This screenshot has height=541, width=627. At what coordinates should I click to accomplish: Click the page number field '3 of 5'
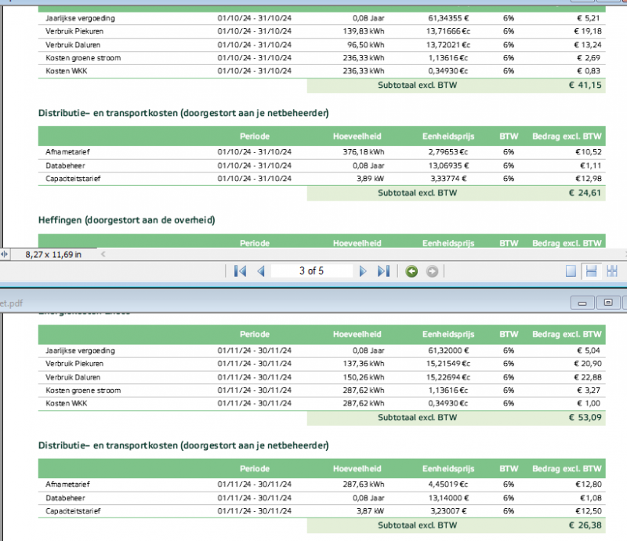pyautogui.click(x=311, y=271)
